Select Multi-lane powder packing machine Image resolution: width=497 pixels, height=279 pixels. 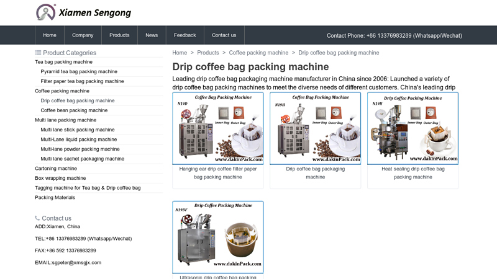80,149
